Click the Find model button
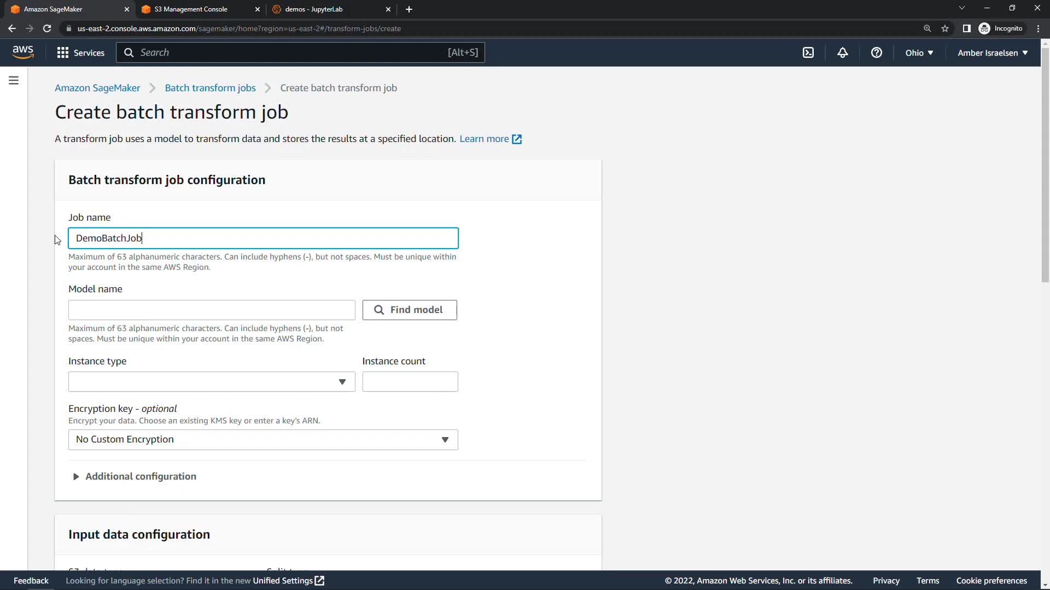Image resolution: width=1050 pixels, height=590 pixels. (409, 310)
